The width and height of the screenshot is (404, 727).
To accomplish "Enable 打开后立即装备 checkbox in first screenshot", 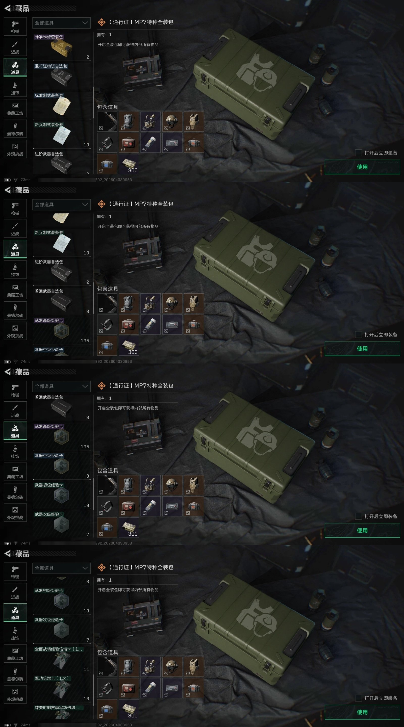I will click(358, 153).
